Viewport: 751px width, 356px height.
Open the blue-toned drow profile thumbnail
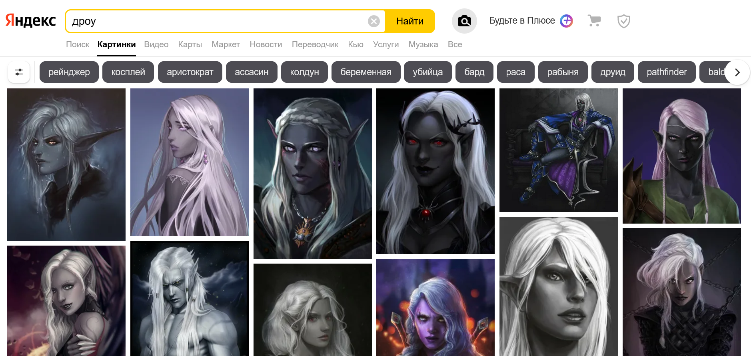point(66,164)
